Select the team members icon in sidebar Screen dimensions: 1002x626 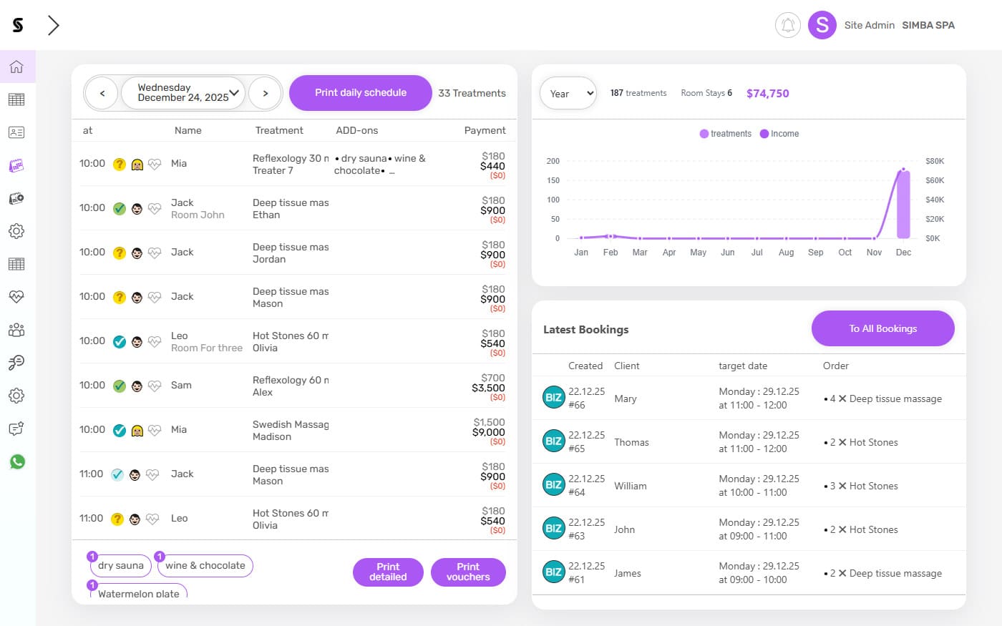17,329
